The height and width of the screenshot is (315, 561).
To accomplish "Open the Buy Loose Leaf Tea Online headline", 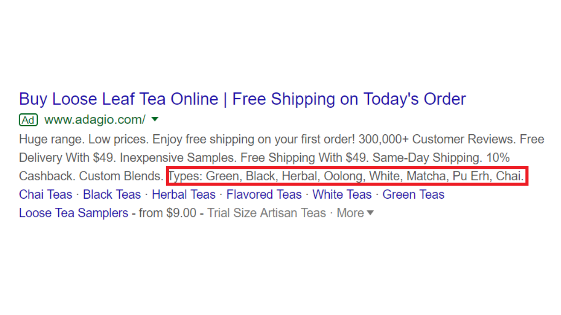I will [242, 99].
